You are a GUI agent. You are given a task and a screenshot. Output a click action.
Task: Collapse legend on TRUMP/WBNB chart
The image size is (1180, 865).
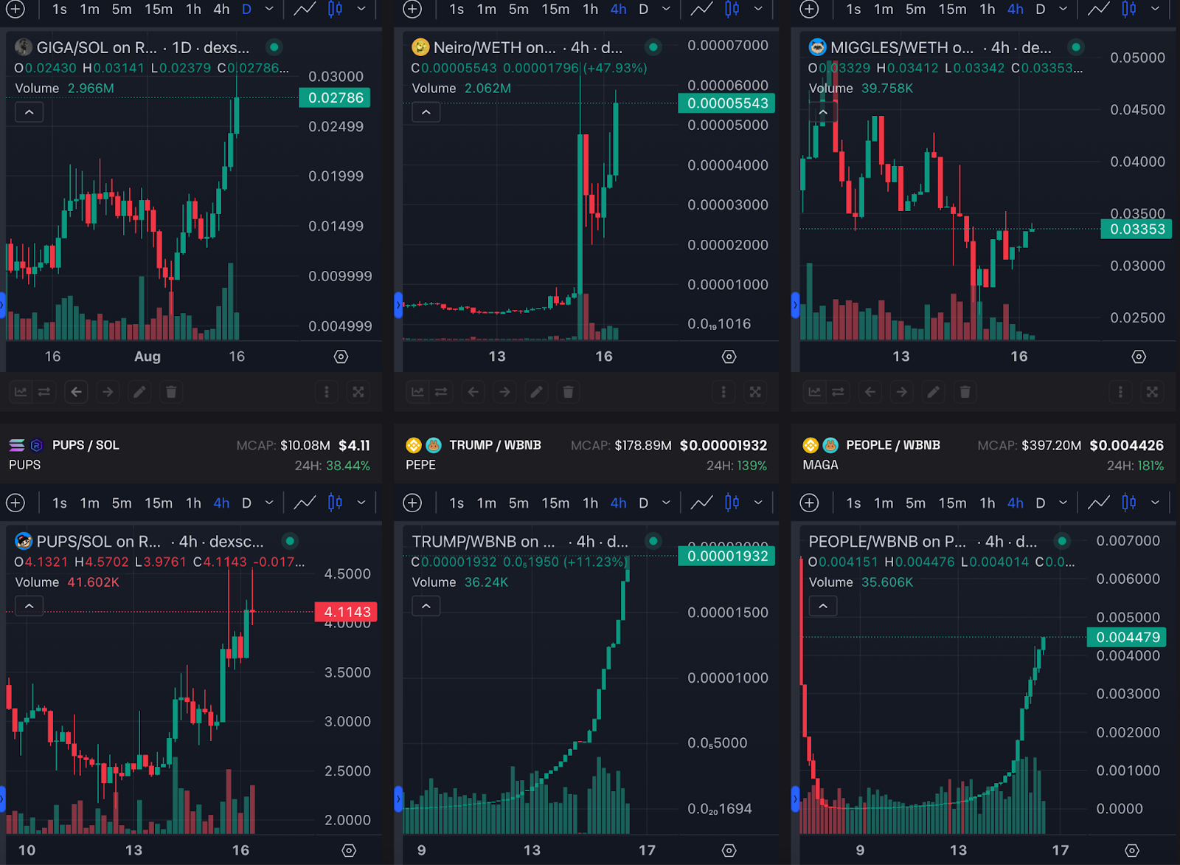click(426, 606)
